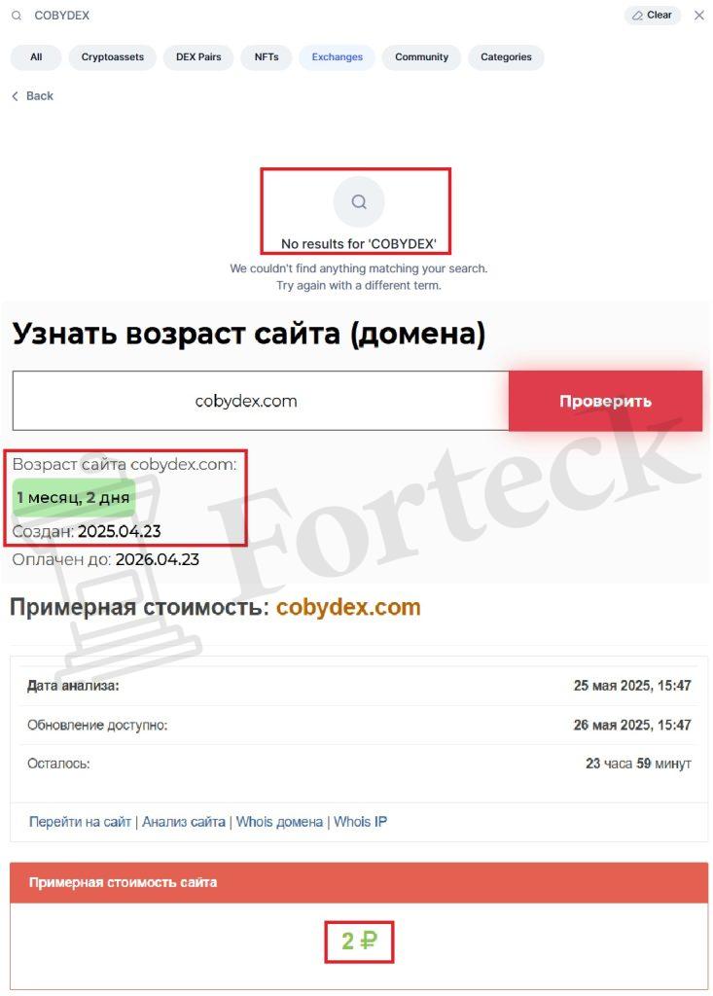Open the Whois IP link
713x996 pixels.
pos(360,822)
